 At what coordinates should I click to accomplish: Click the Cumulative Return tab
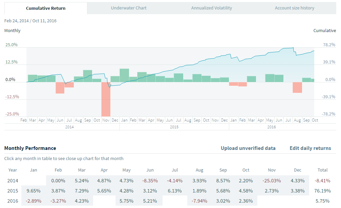tap(46, 8)
